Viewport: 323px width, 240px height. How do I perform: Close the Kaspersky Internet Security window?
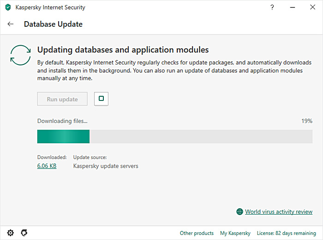tap(313, 7)
